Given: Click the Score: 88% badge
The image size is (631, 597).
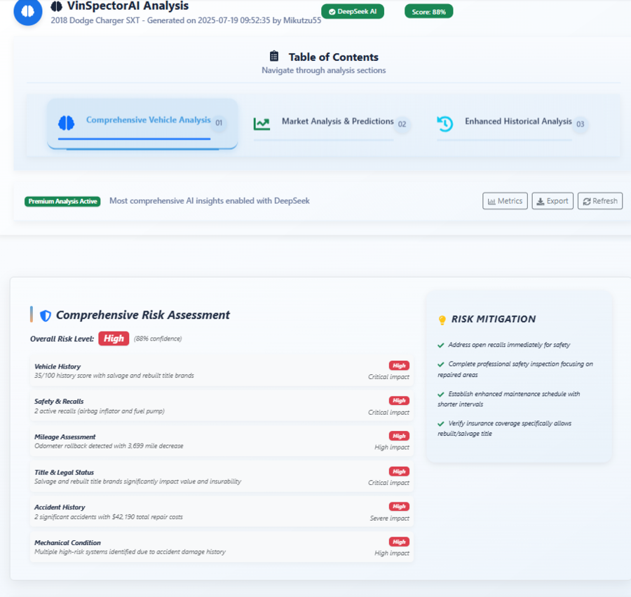Looking at the screenshot, I should pyautogui.click(x=428, y=11).
